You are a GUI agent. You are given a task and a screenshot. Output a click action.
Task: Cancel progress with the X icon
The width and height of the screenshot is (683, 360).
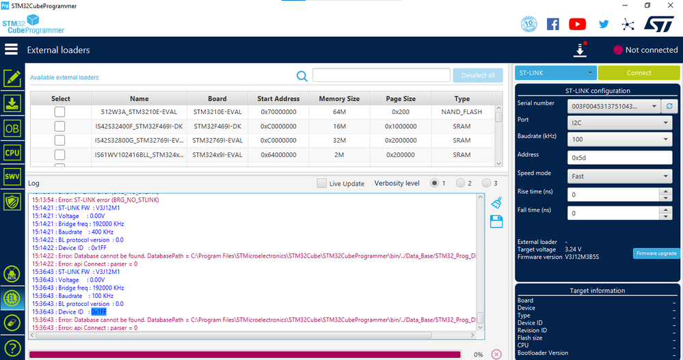[496, 355]
